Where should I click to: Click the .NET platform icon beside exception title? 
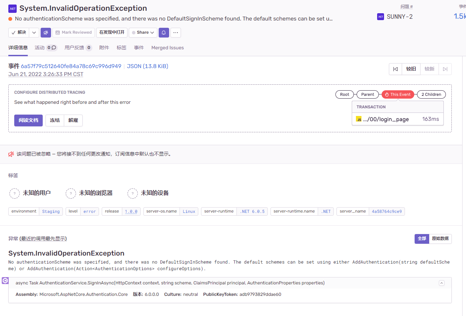[13, 9]
